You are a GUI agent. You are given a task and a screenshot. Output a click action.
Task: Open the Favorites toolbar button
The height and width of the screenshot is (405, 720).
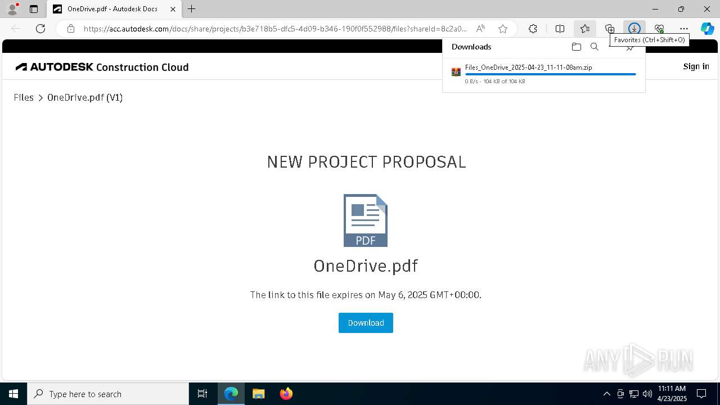pyautogui.click(x=585, y=29)
